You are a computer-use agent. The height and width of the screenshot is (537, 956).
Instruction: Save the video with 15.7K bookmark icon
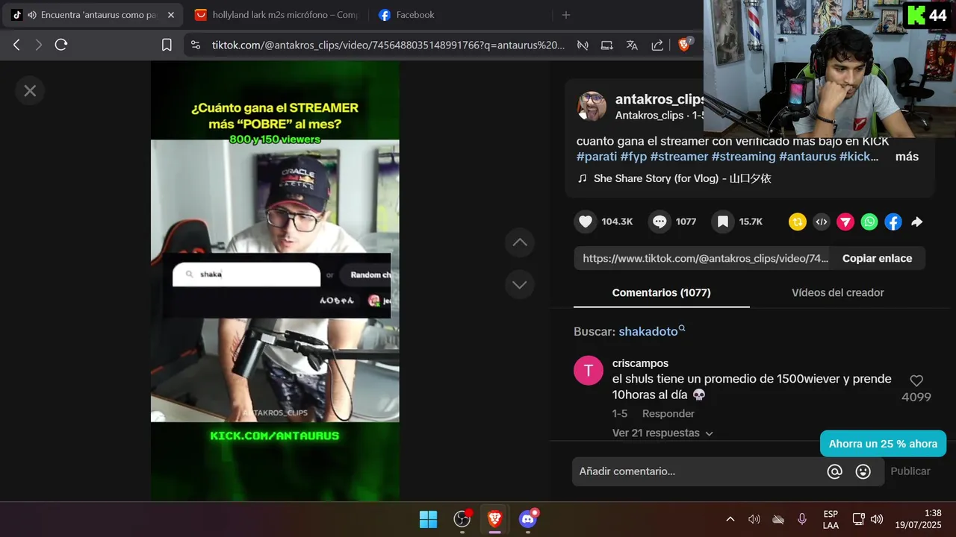[x=723, y=222]
